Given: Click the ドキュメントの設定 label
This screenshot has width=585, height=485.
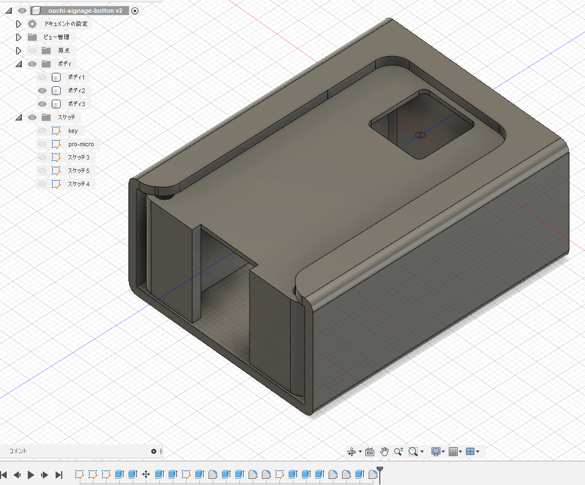Looking at the screenshot, I should pos(66,24).
